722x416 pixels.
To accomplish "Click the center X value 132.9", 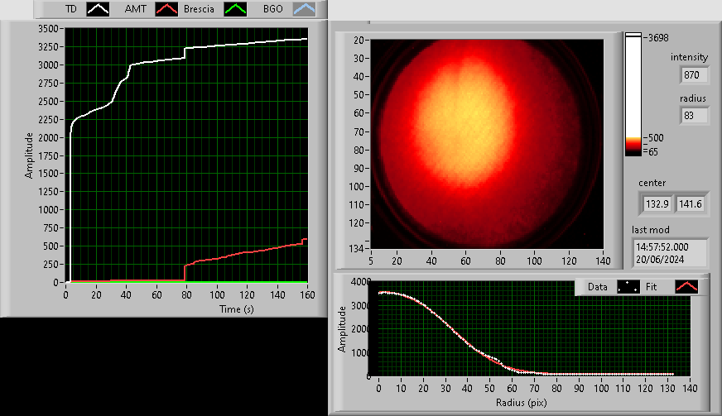I will 657,203.
